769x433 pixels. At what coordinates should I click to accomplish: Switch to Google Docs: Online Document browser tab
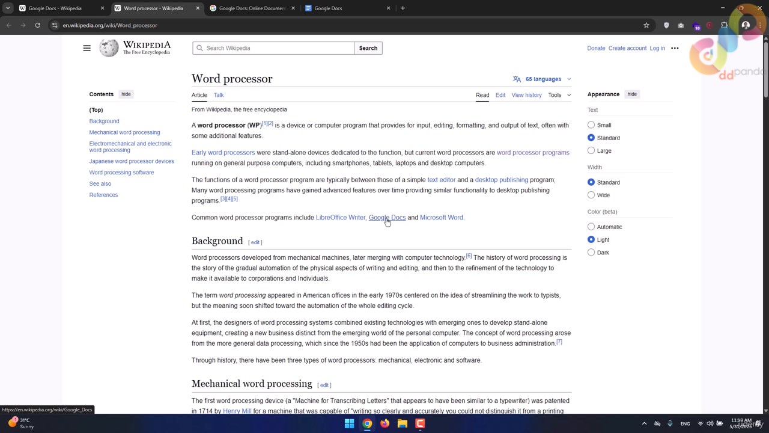point(252,8)
